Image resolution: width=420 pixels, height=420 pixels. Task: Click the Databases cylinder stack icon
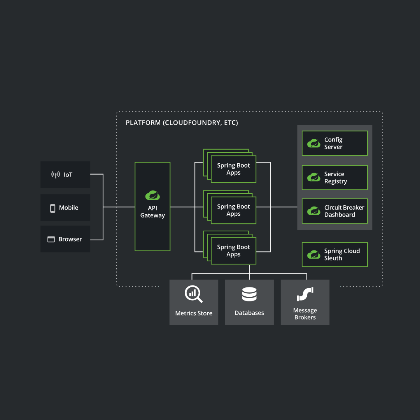tap(249, 294)
